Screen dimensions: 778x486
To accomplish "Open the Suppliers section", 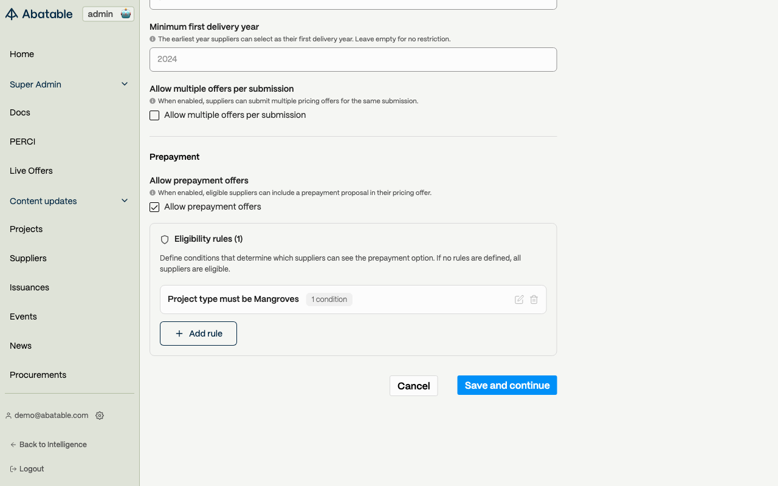I will 28,258.
